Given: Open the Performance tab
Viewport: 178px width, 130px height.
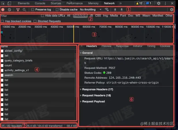Looking at the screenshot, I should pos(75,3).
